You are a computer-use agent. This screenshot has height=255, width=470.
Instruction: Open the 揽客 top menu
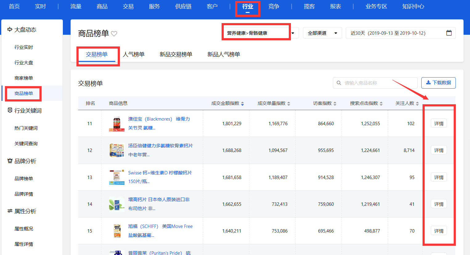tap(309, 6)
